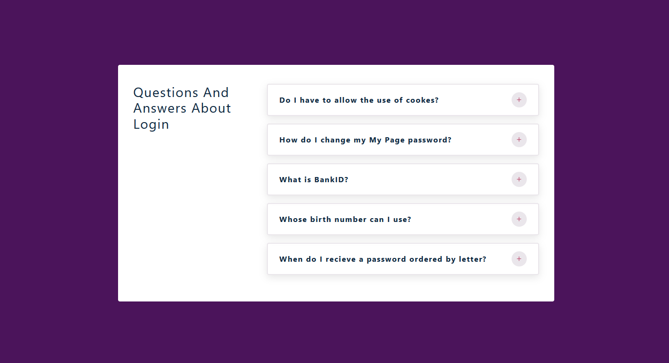
Task: Hit the plus icon beside birth number question
Action: coord(519,219)
